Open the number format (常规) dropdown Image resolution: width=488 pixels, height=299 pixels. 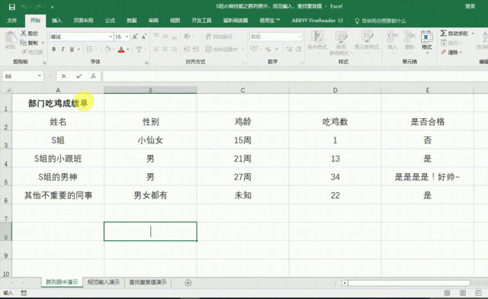tap(300, 37)
